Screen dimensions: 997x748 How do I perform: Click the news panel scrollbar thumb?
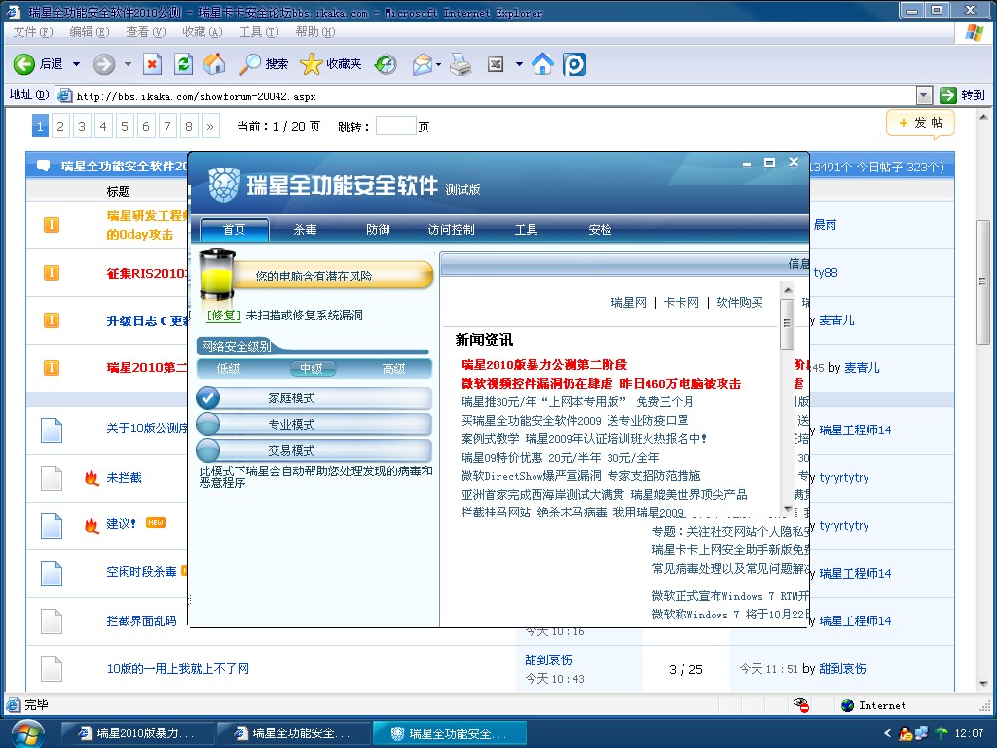pyautogui.click(x=787, y=323)
